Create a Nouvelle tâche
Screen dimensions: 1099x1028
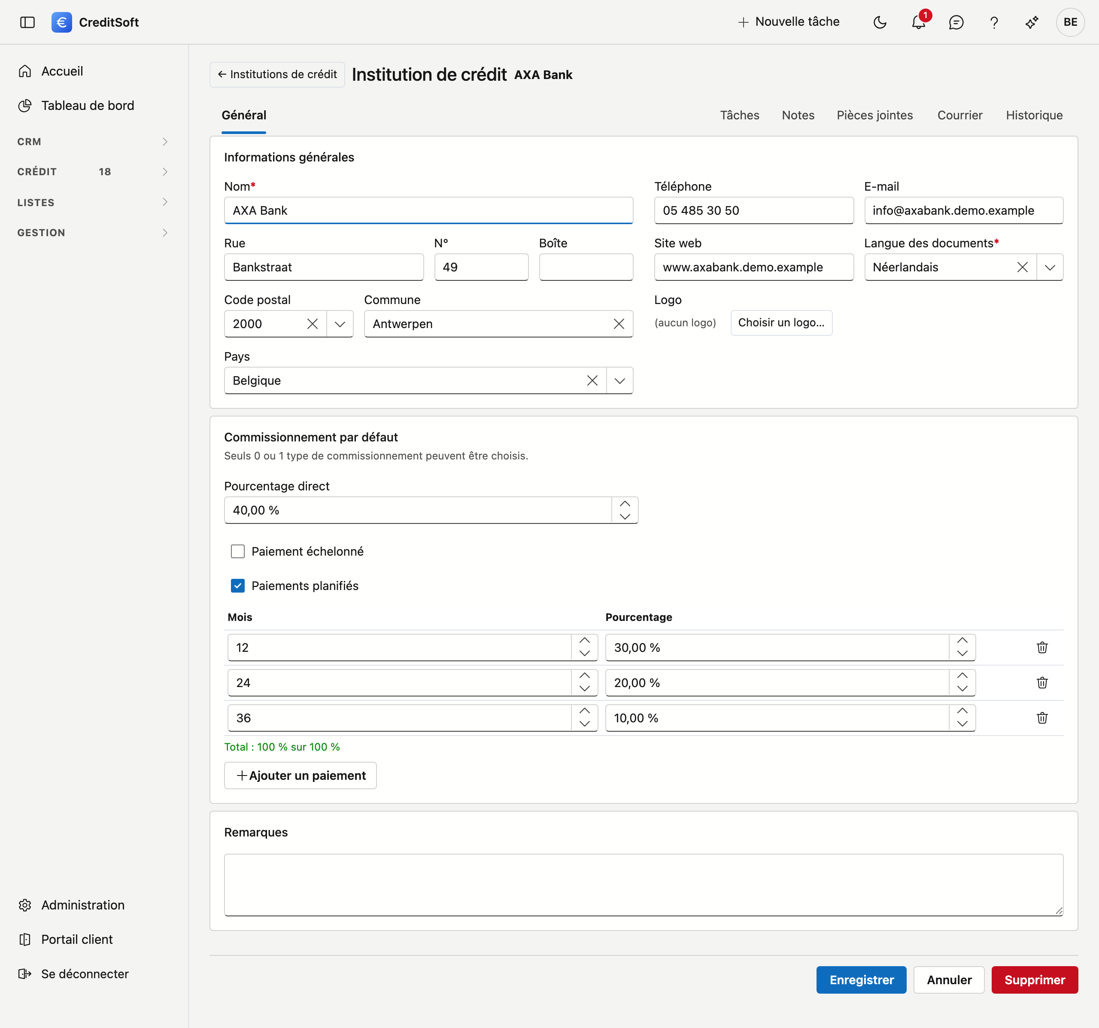click(788, 21)
